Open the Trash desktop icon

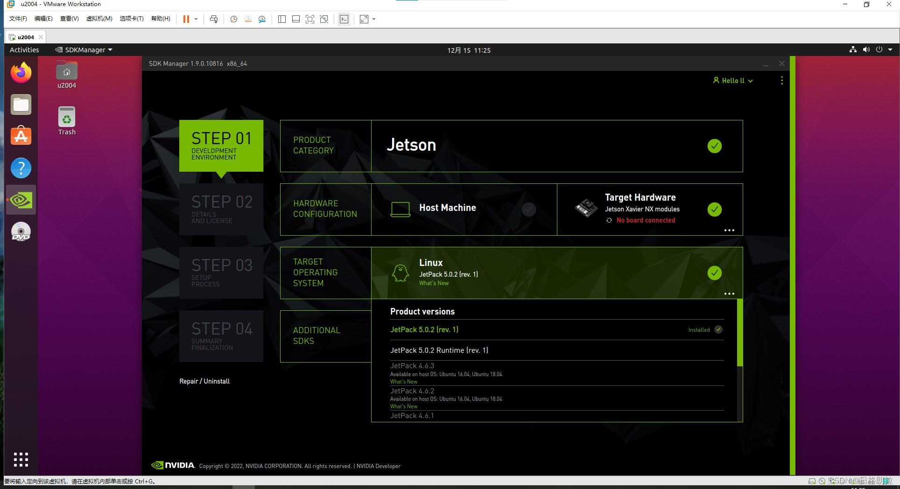[67, 121]
